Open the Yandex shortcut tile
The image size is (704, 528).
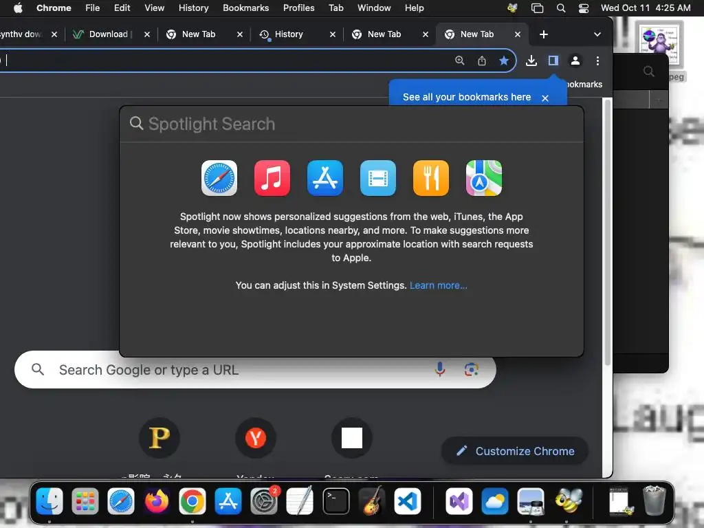click(256, 438)
